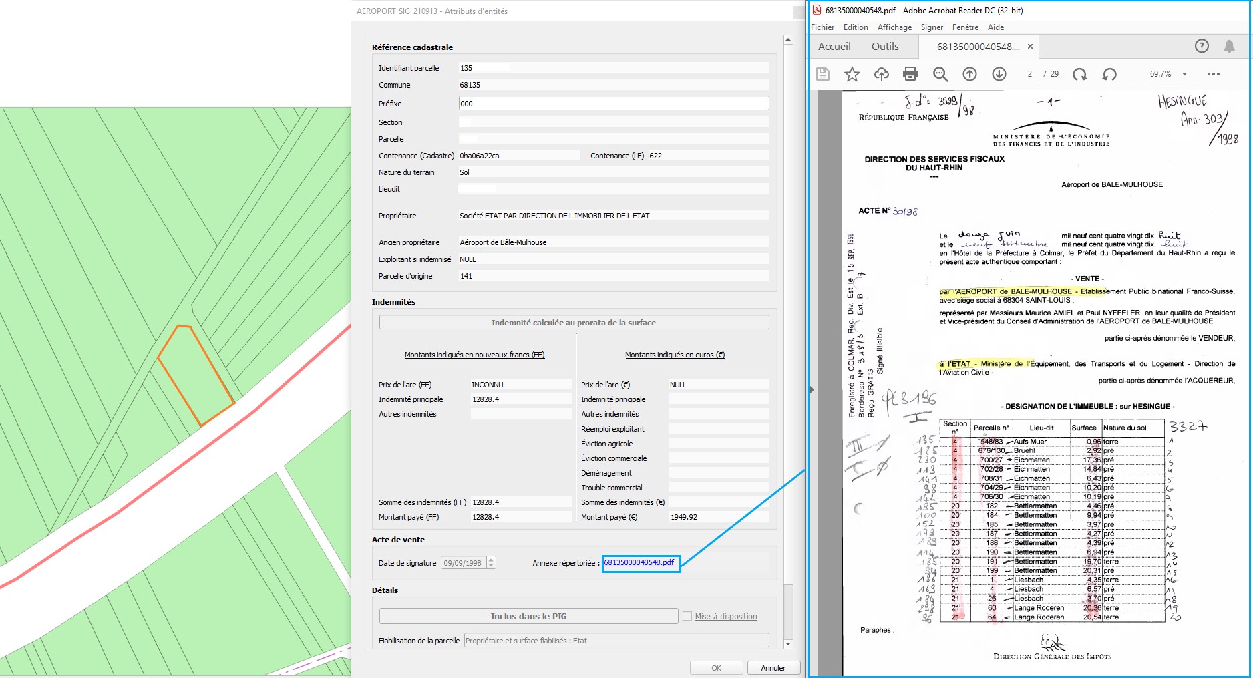Click the Préfixe input field
Screen dimensions: 1253x678
click(613, 104)
